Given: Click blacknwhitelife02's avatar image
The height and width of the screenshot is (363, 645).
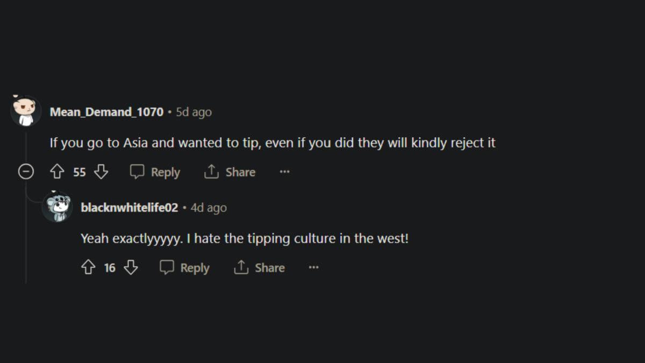Looking at the screenshot, I should 57,207.
